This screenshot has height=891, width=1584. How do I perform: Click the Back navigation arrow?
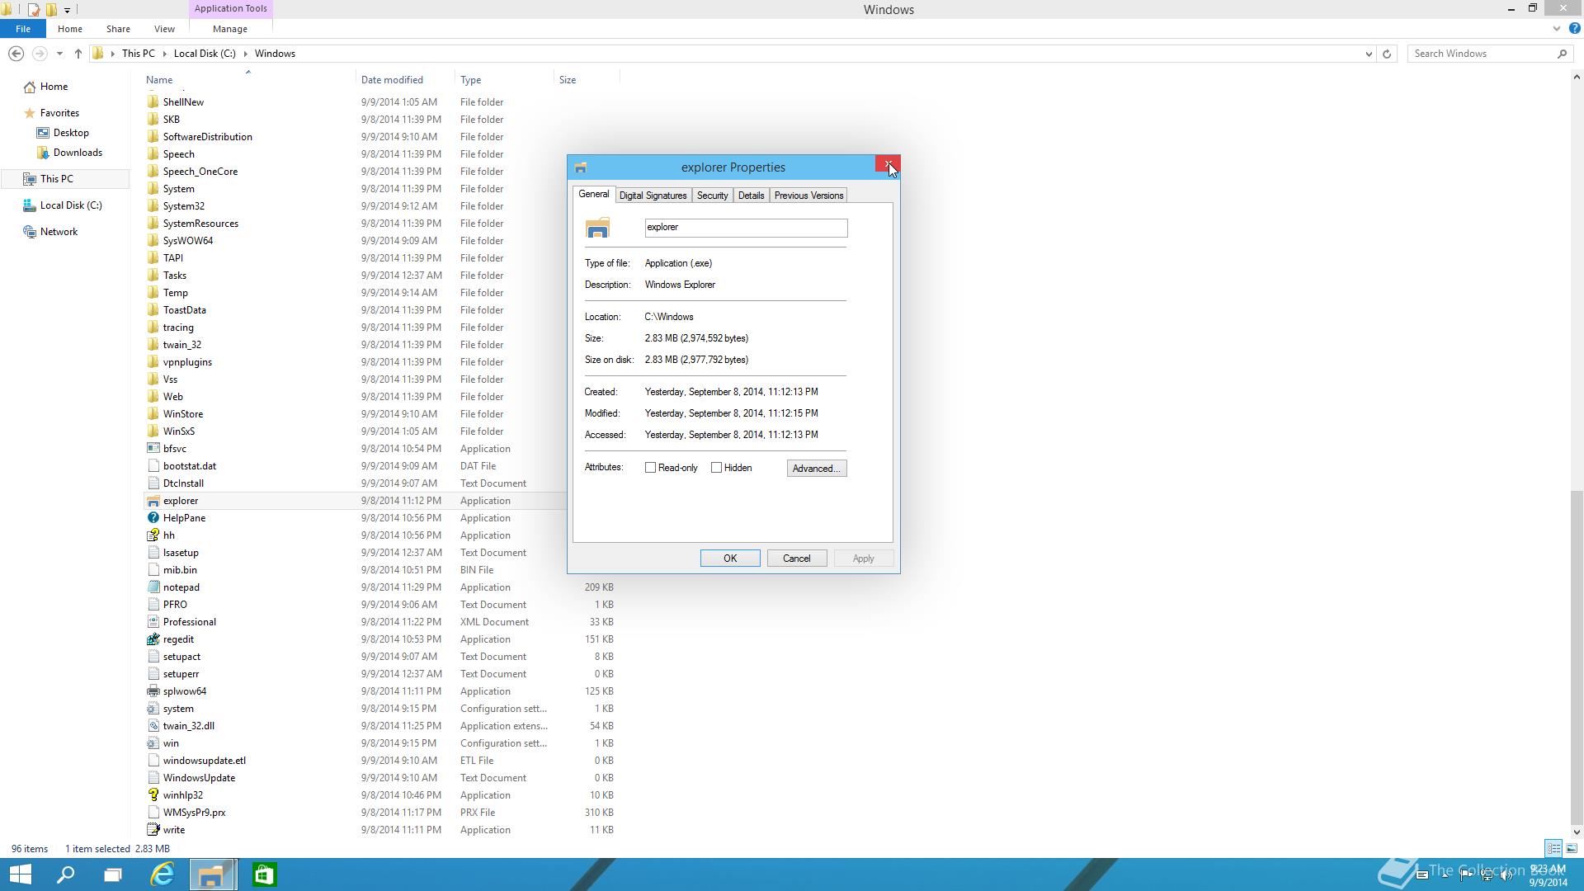(16, 54)
